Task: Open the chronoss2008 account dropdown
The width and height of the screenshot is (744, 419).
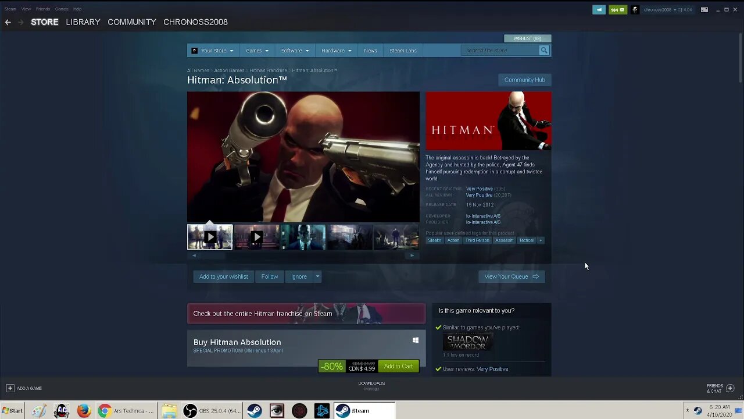Action: 667,9
